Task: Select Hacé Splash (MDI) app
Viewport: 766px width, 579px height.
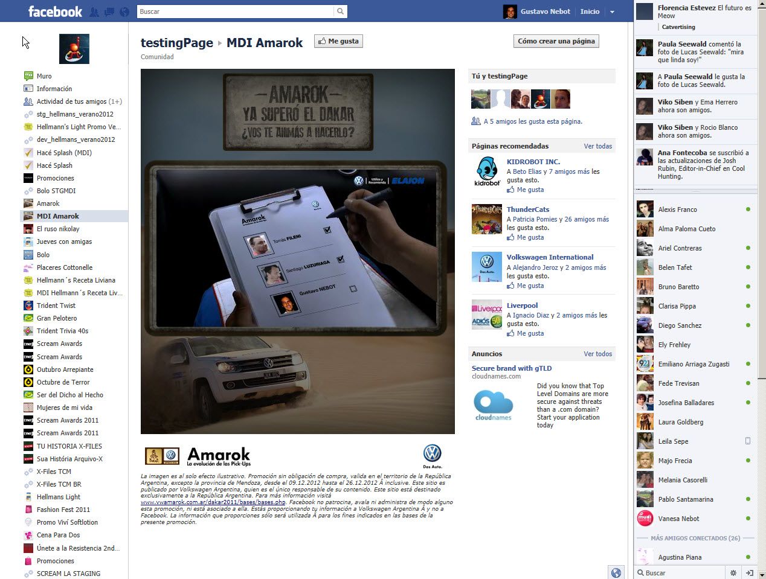Action: [x=64, y=153]
